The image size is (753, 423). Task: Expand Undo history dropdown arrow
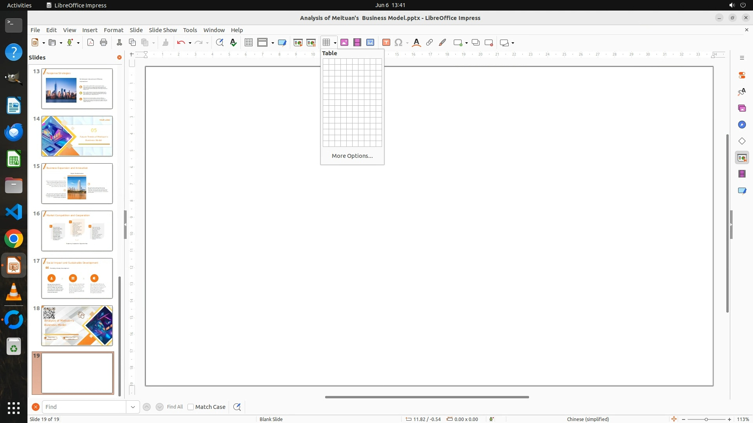click(x=190, y=43)
